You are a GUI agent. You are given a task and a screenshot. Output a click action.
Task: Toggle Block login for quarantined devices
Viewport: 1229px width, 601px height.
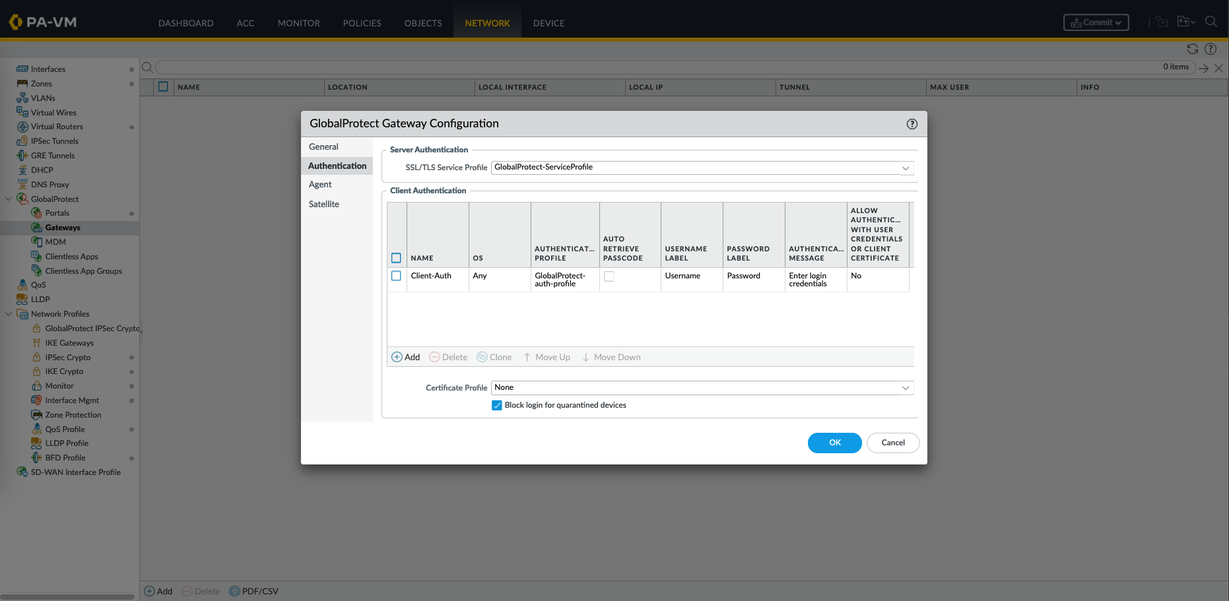point(497,405)
